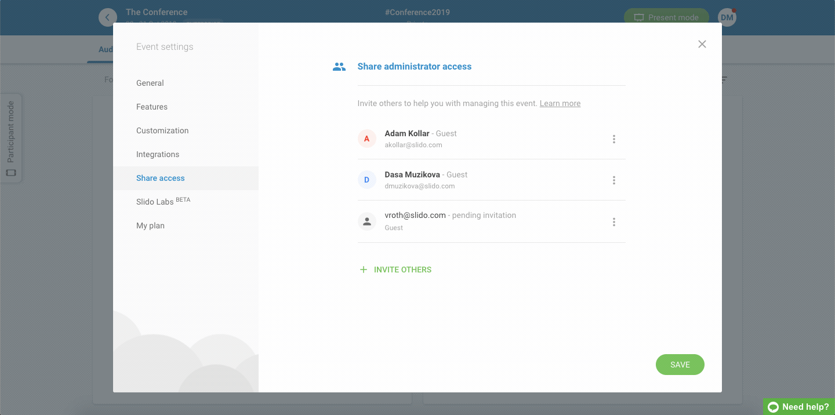Click the dmuzikova@slido.com email
835x415 pixels.
(x=420, y=186)
